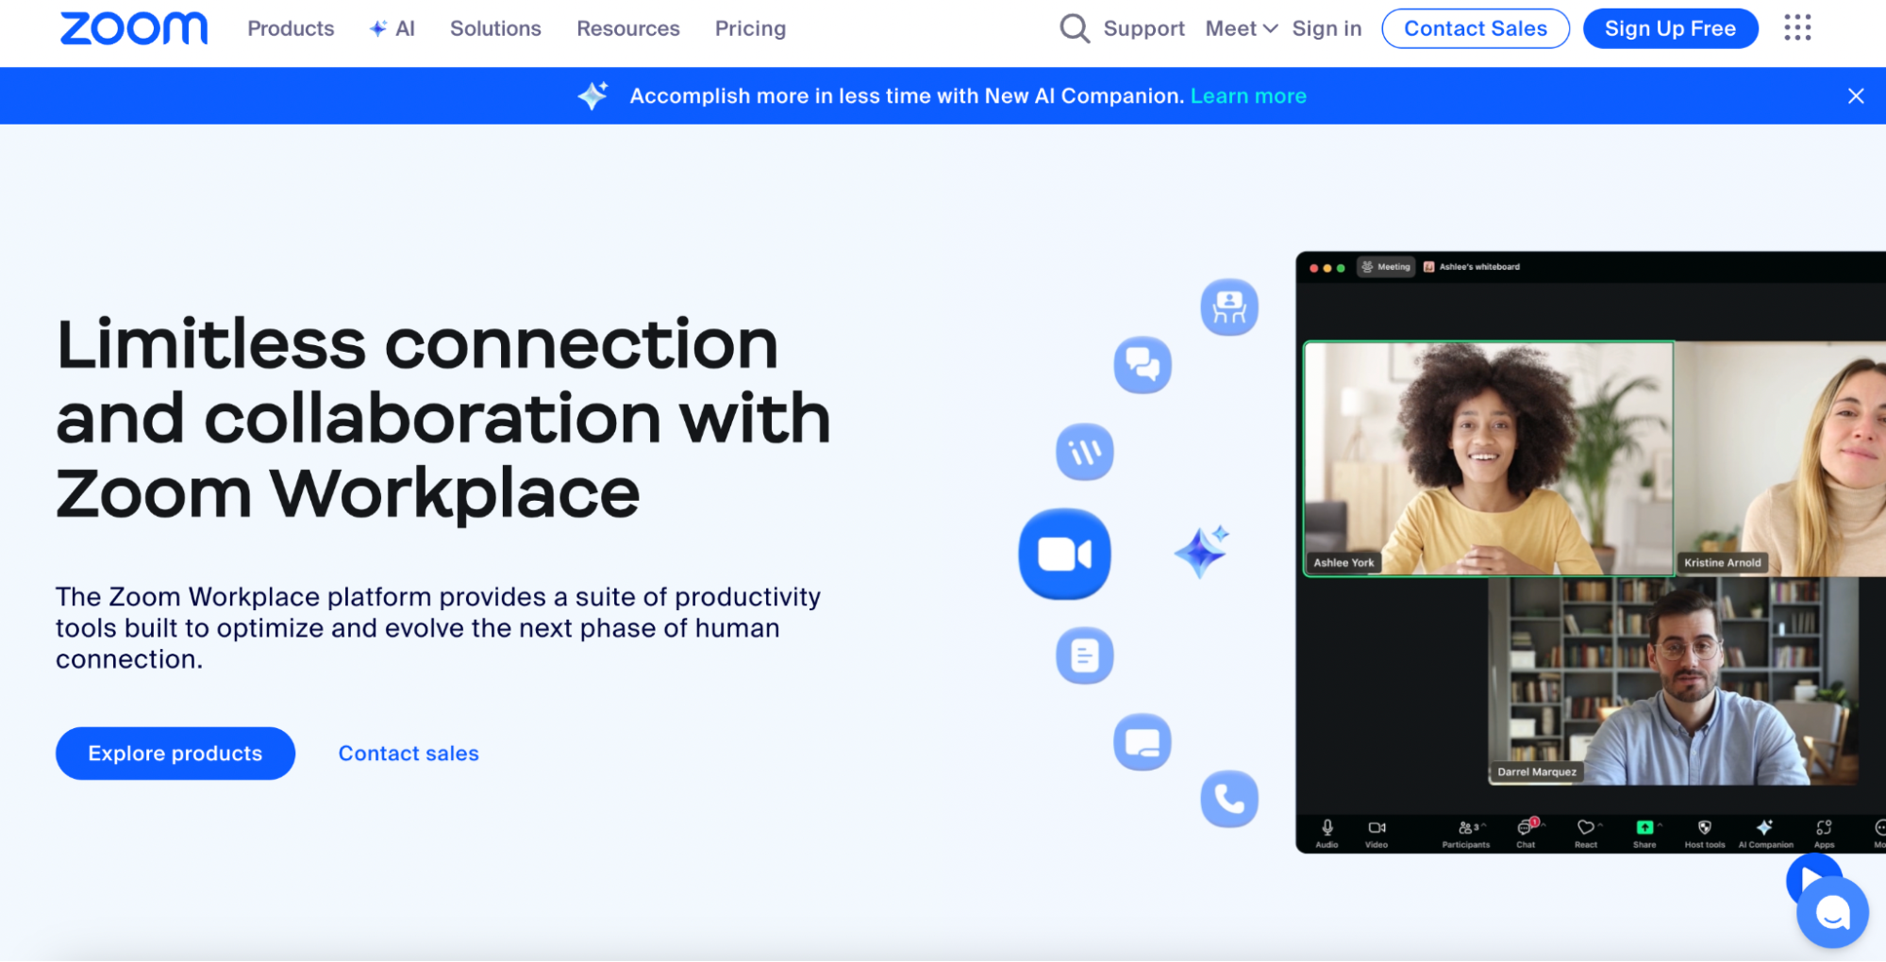
Task: Open Chat in the meeting toolbar
Action: (x=1526, y=833)
